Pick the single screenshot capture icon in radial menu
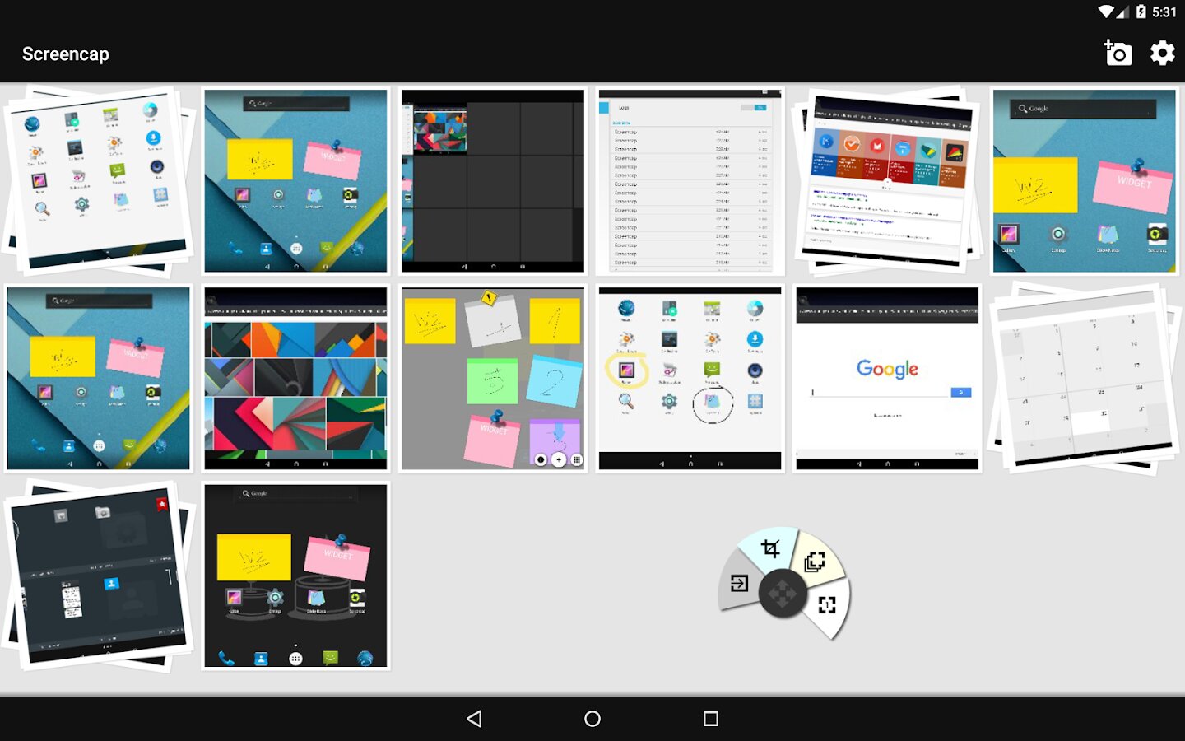The image size is (1185, 741). point(827,605)
